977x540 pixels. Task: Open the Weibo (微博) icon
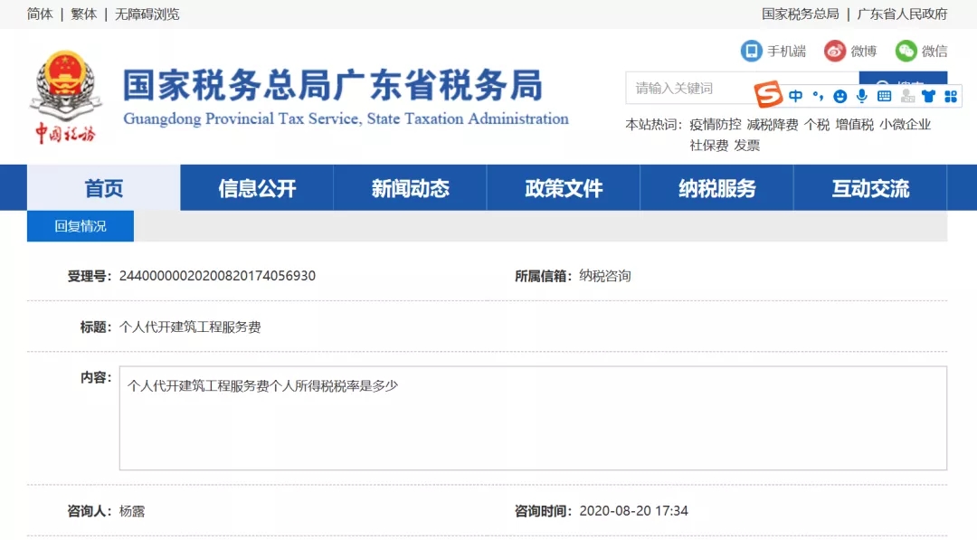tap(835, 51)
